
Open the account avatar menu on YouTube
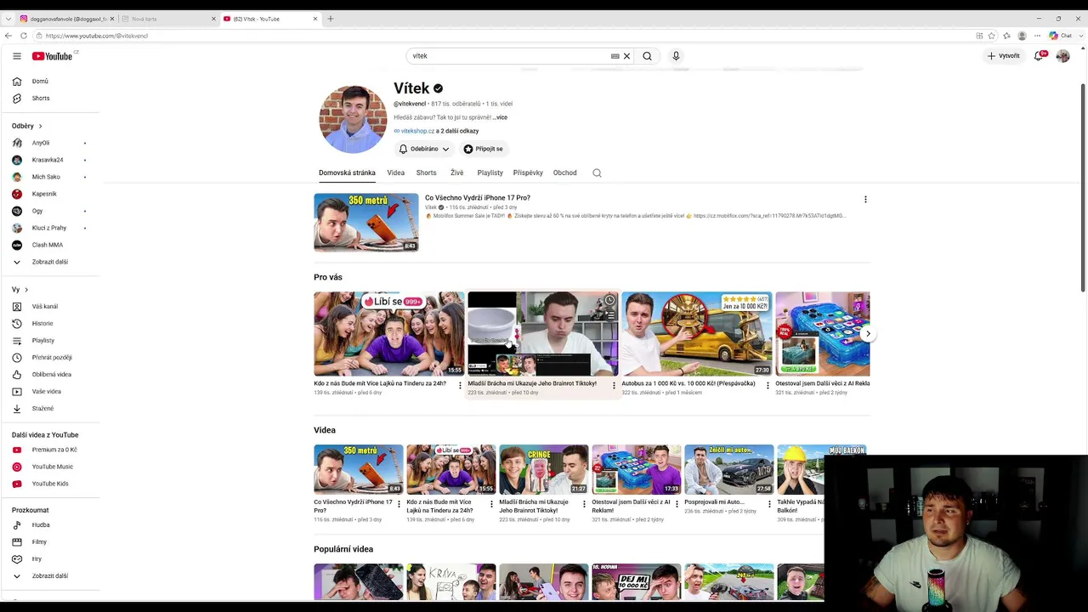pyautogui.click(x=1062, y=56)
